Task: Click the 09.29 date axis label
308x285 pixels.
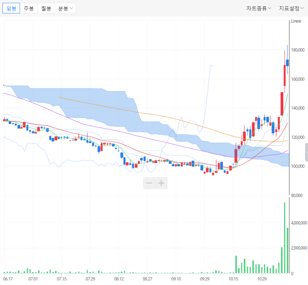Action: pyautogui.click(x=205, y=279)
